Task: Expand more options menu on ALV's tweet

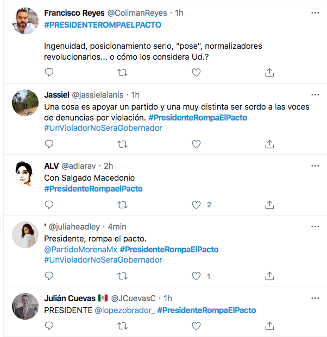Action: click(315, 166)
